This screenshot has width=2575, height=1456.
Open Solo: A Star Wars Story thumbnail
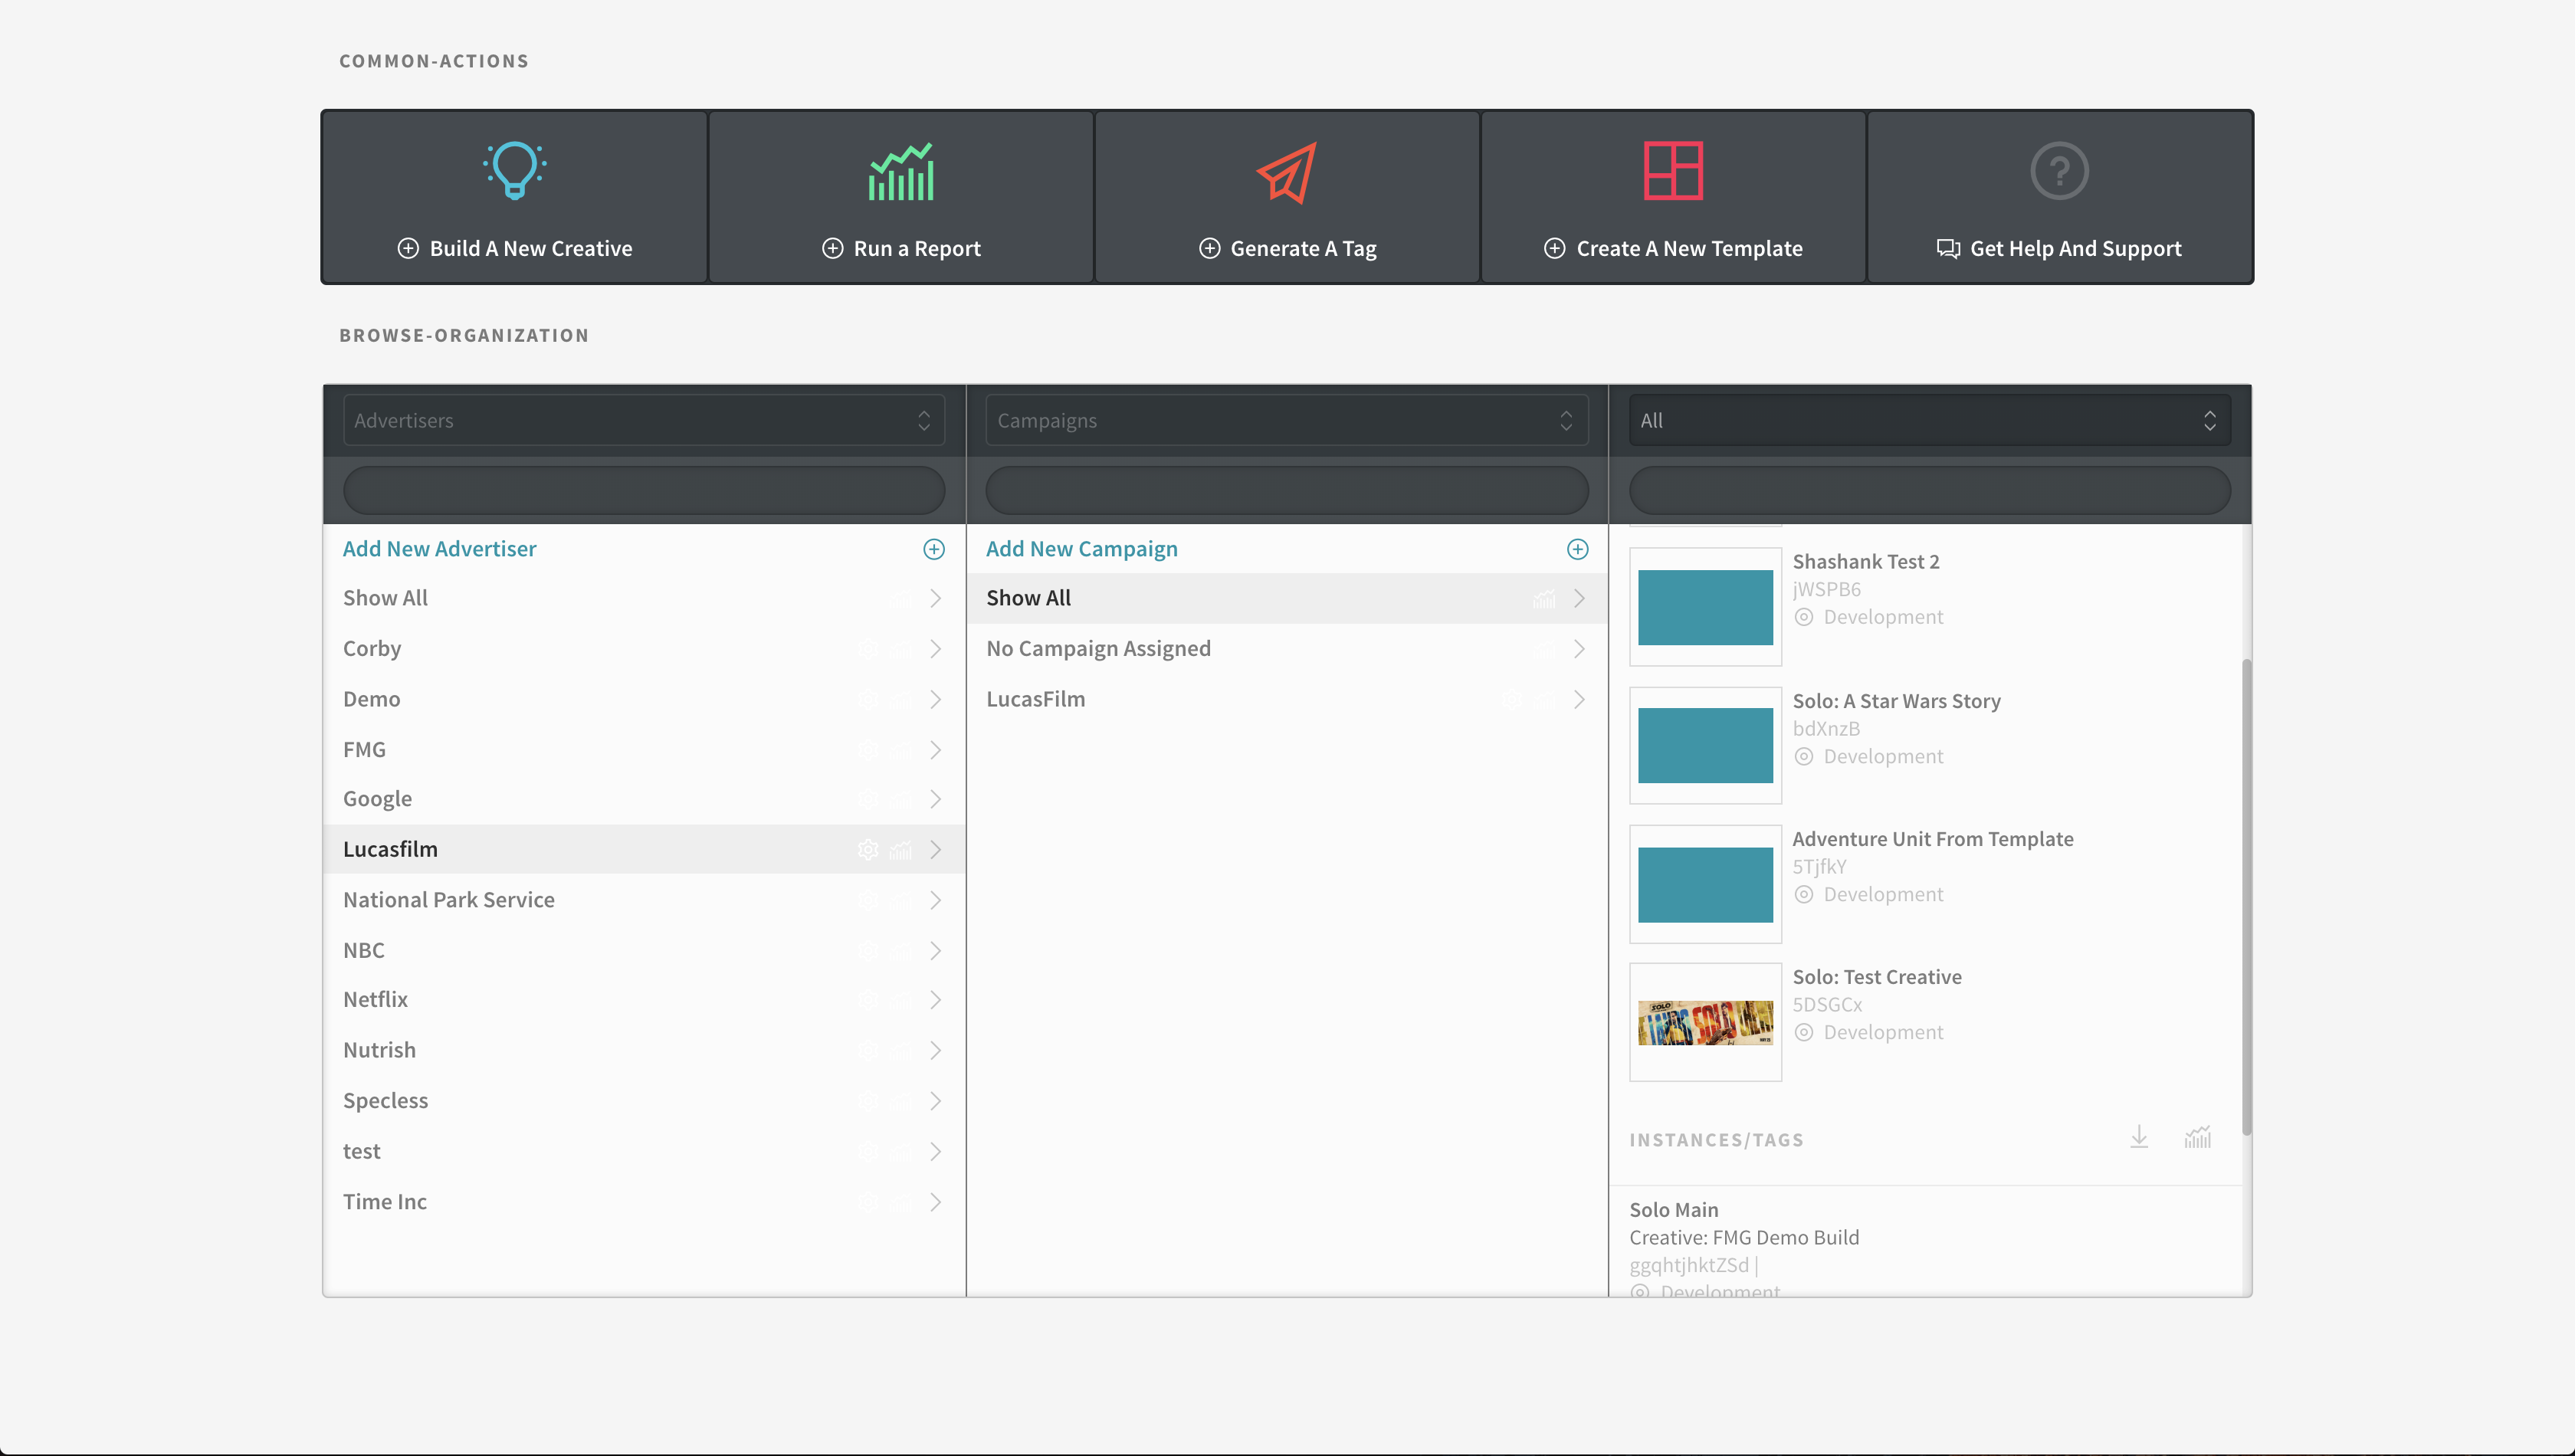1705,746
